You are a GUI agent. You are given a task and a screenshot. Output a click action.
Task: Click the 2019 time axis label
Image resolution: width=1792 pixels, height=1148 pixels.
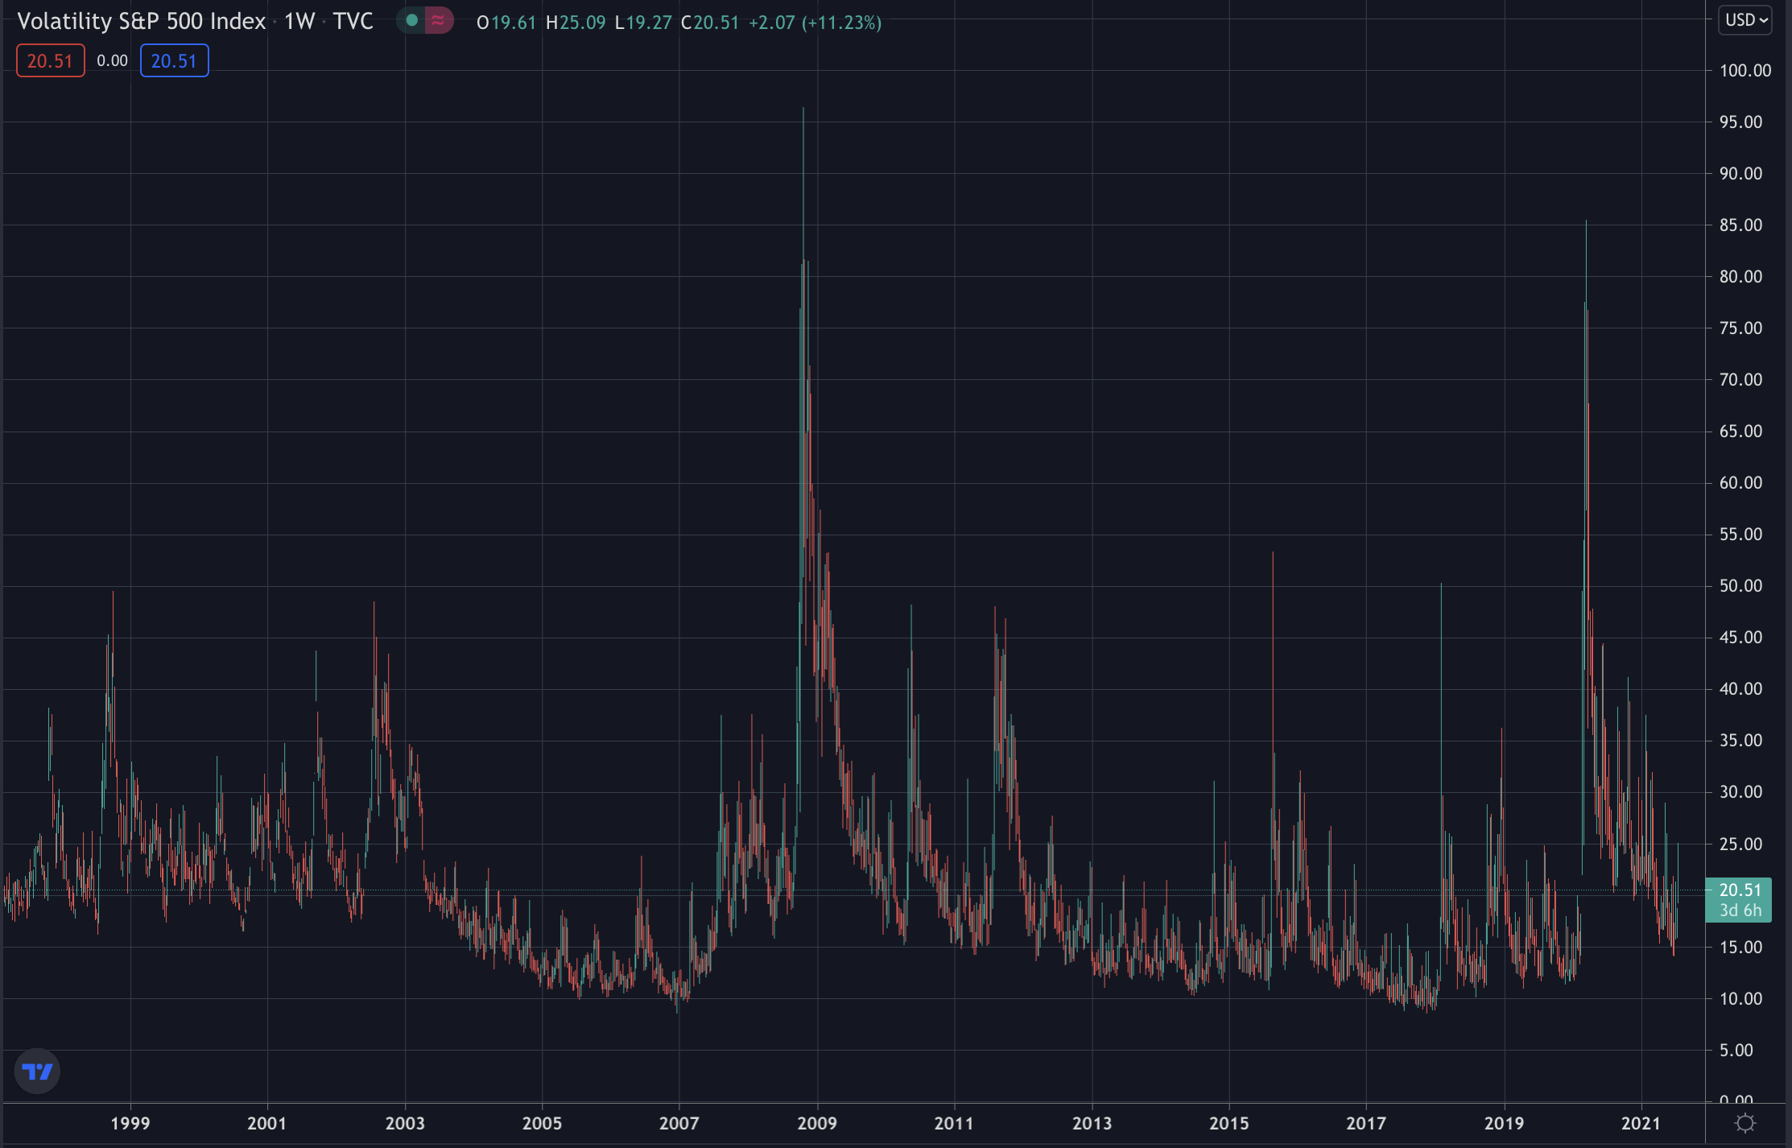1504,1123
